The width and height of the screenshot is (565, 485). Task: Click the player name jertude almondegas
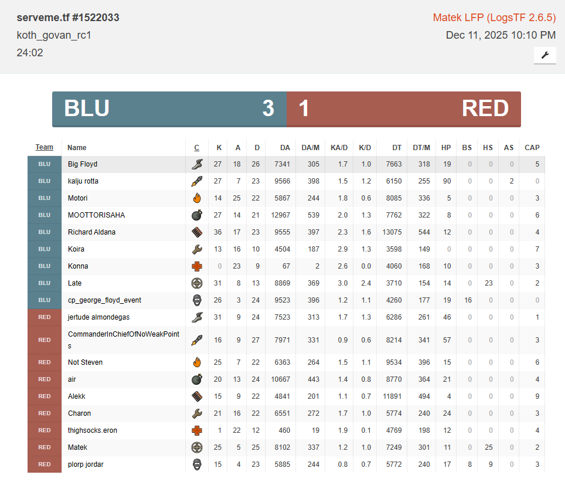pos(98,317)
